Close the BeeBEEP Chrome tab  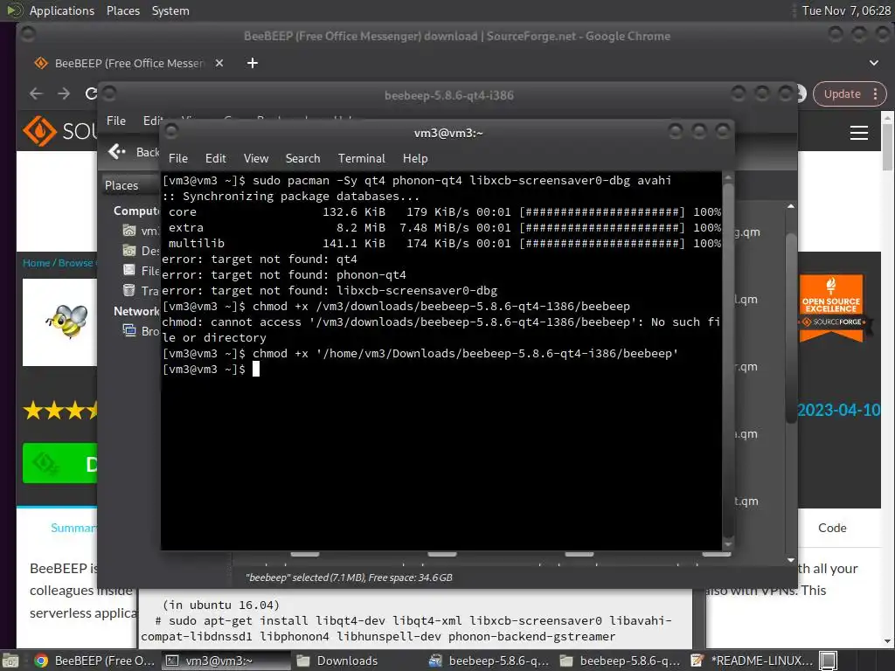click(219, 63)
